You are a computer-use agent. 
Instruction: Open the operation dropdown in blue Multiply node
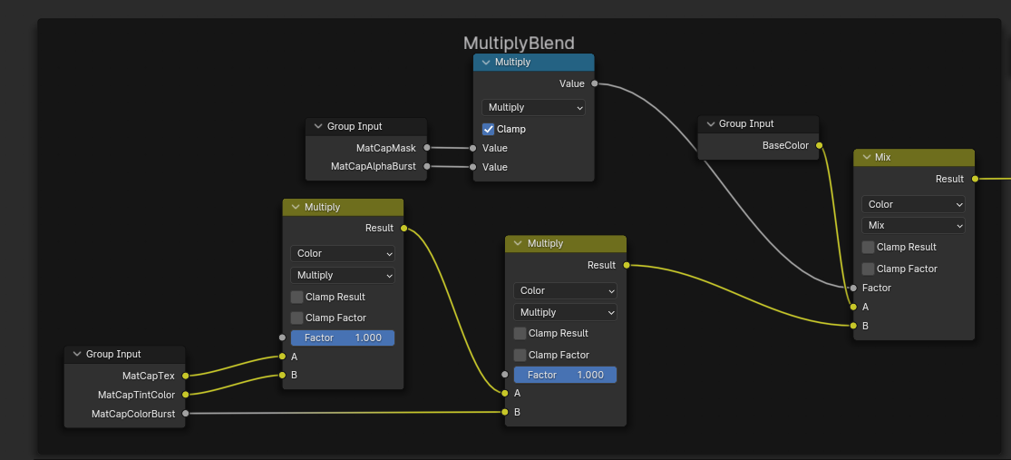click(533, 107)
